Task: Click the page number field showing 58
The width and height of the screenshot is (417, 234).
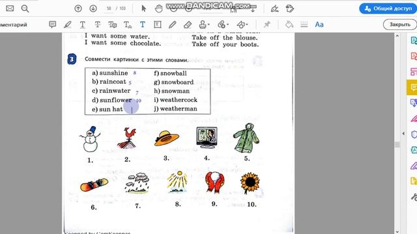Action: pos(109,8)
